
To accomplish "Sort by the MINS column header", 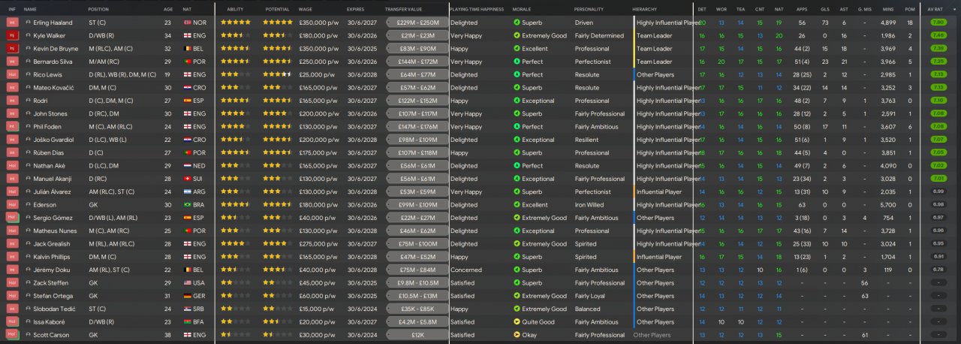I will coord(887,8).
